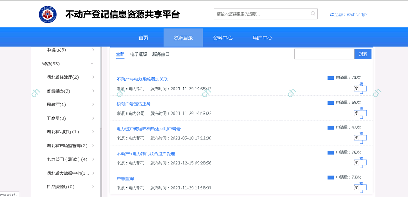This screenshot has height=197, width=408.
Task: Open 资料中心 navigation tab
Action: click(x=223, y=38)
